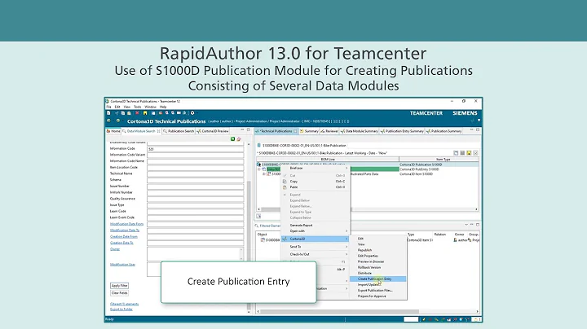The height and width of the screenshot is (329, 587).
Task: Click the Cut scissors toolbar icon
Action: click(x=117, y=113)
